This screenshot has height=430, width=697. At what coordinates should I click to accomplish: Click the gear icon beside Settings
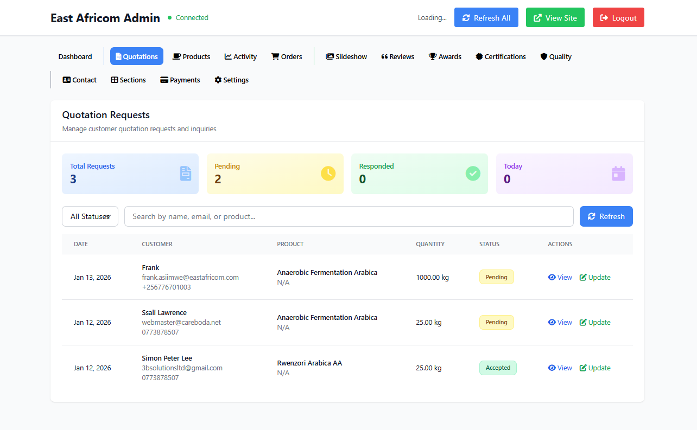218,80
